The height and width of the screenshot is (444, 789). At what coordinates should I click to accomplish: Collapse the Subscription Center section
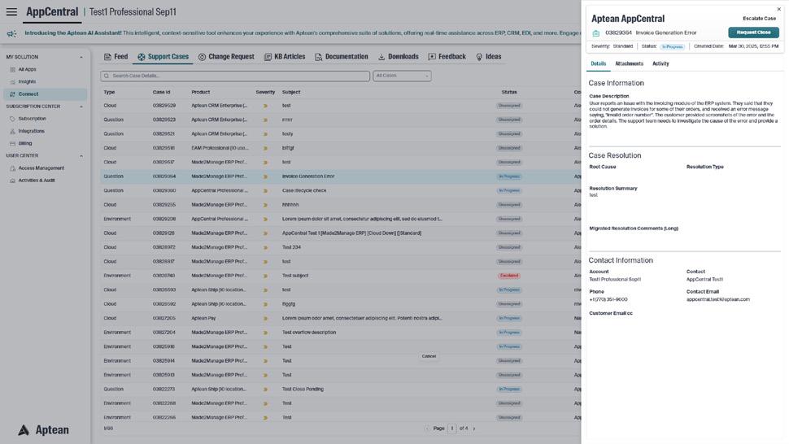tap(81, 107)
